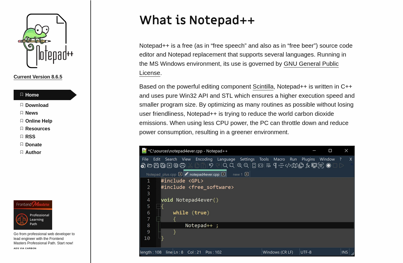This screenshot has height=263, width=403.
Task: Open the View menu
Action: (186, 159)
